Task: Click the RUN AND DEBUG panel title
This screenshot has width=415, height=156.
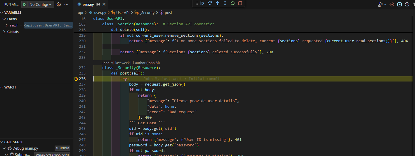Action: (x=12, y=4)
